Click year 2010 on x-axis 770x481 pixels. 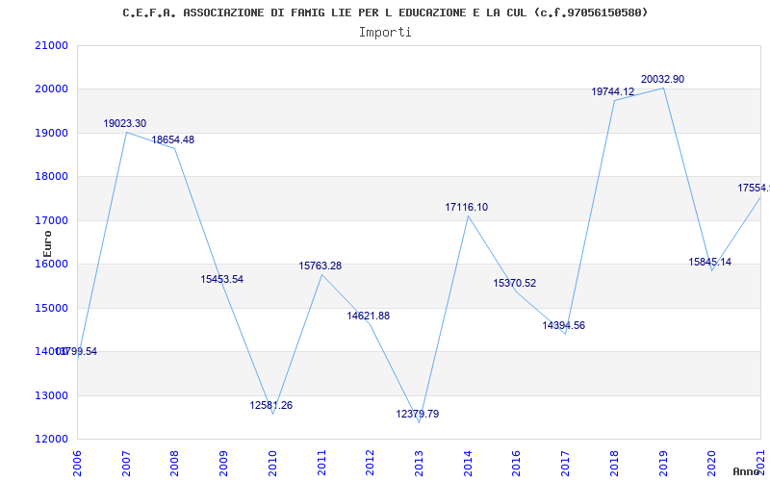pos(272,463)
